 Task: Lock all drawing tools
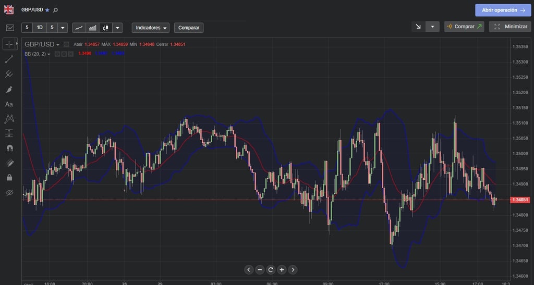coord(9,177)
